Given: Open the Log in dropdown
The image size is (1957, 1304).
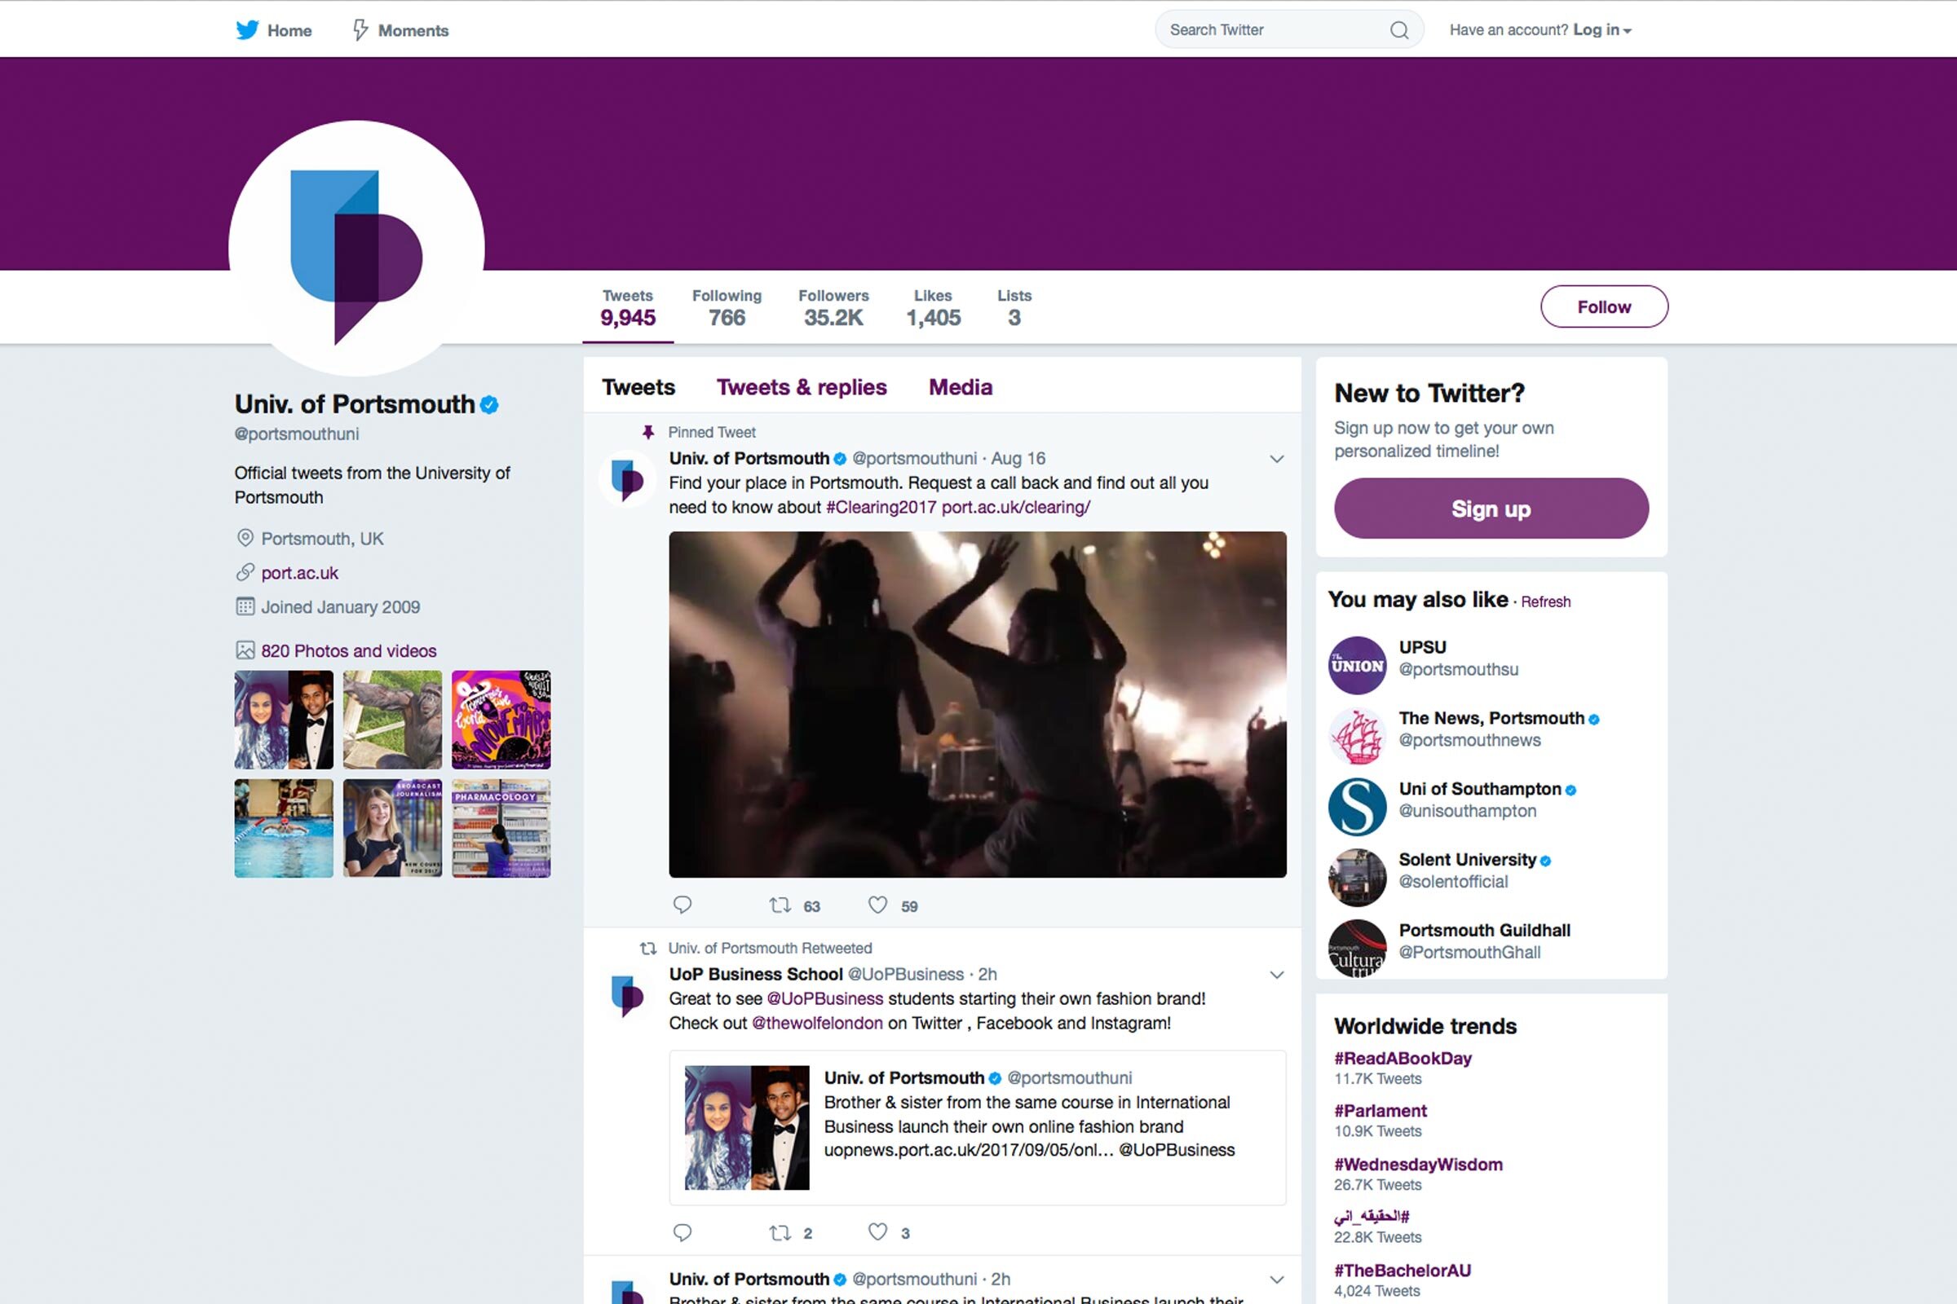Looking at the screenshot, I should [1601, 30].
